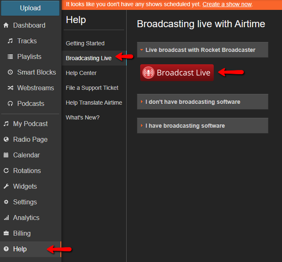Click the Billing briefcase icon
Image resolution: width=282 pixels, height=262 pixels.
6,233
